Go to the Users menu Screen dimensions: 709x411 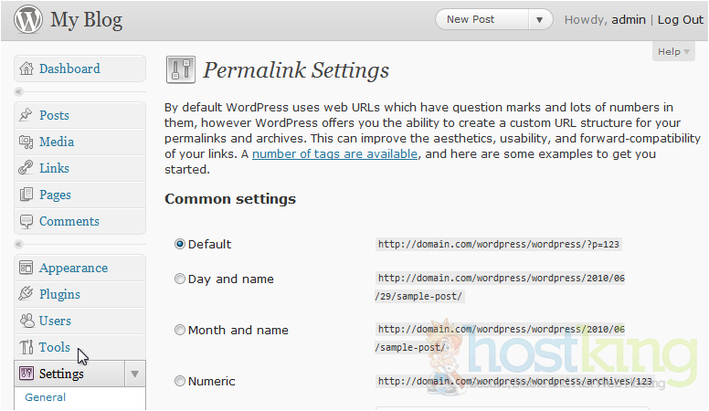[x=55, y=321]
